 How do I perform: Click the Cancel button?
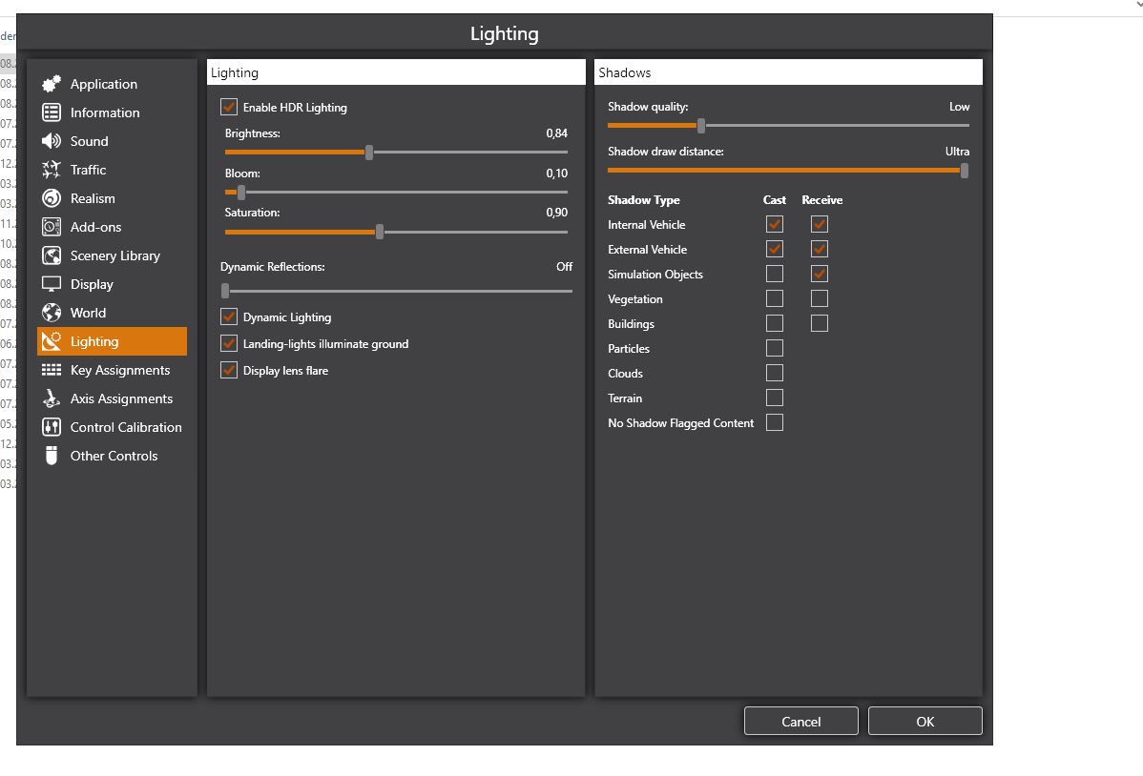[x=801, y=722]
